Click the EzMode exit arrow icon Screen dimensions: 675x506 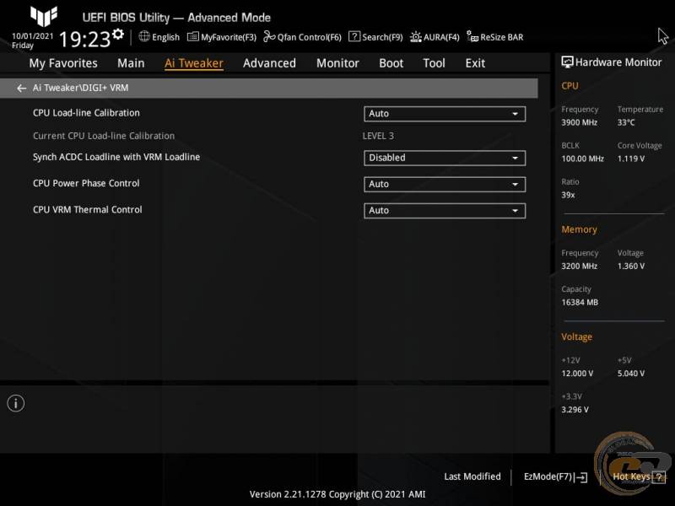[581, 477]
